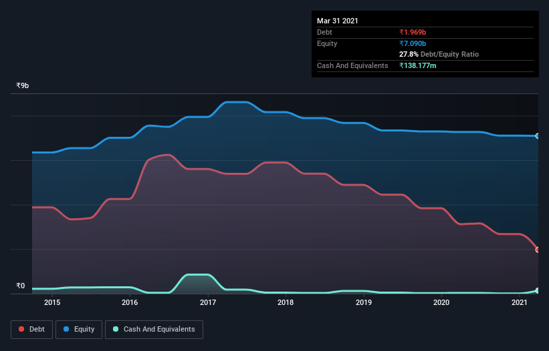This screenshot has height=351, width=549.
Task: Click the ₹0 y-axis label
Action: [x=21, y=286]
